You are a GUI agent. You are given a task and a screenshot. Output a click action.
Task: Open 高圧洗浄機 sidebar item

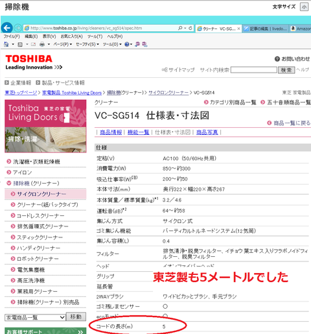click(x=31, y=281)
